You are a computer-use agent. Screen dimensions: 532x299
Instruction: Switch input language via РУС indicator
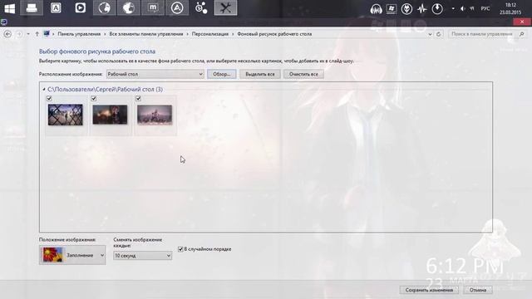485,9
